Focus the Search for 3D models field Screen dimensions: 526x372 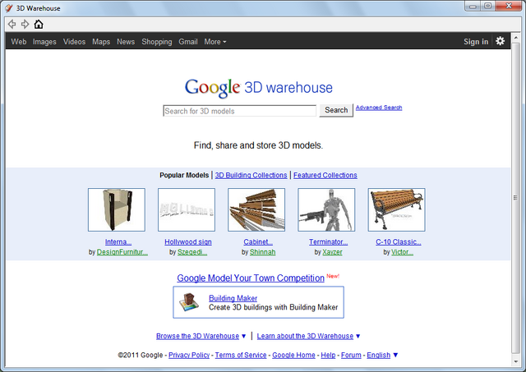pos(239,111)
